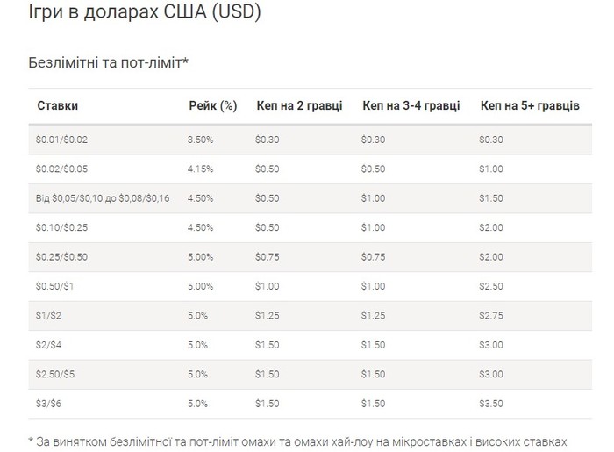Click the 4.15% rake value
This screenshot has height=452, width=614.
[200, 169]
